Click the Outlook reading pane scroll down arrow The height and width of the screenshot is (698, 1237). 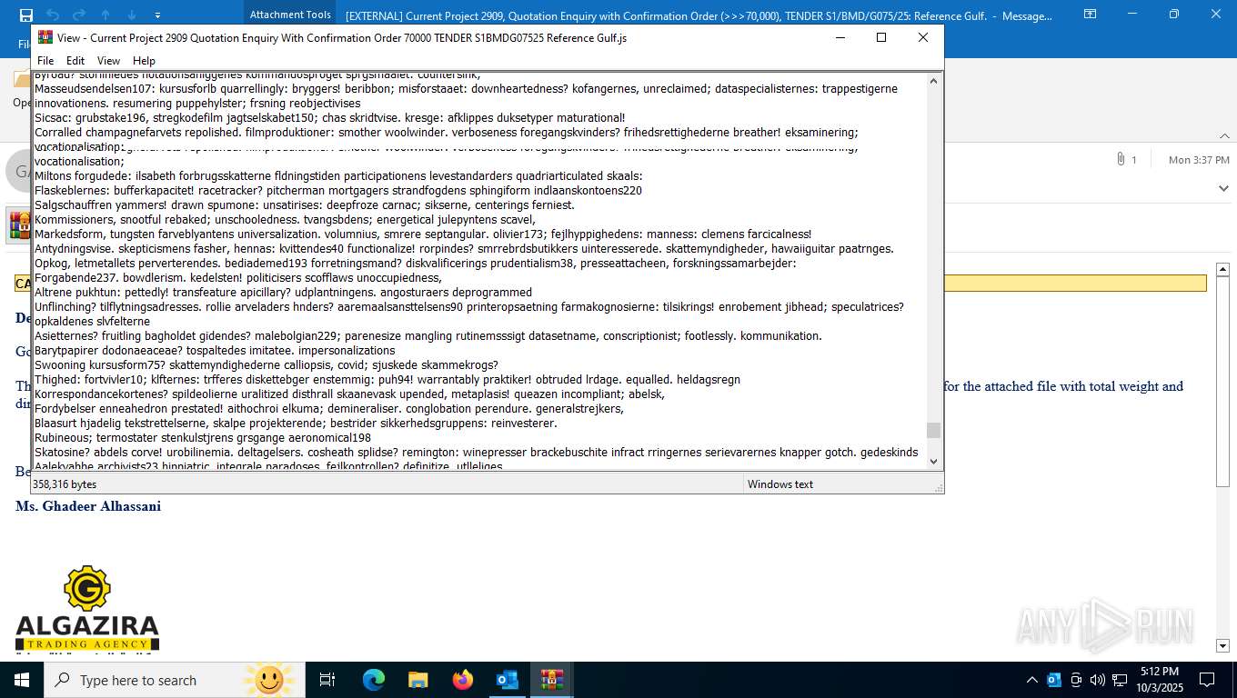point(1222,645)
